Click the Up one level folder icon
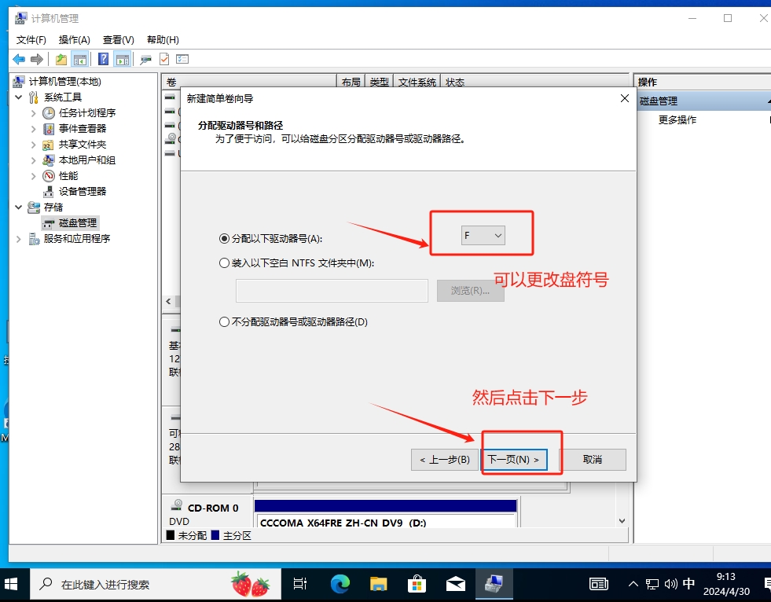Viewport: 771px width, 602px height. (x=61, y=60)
